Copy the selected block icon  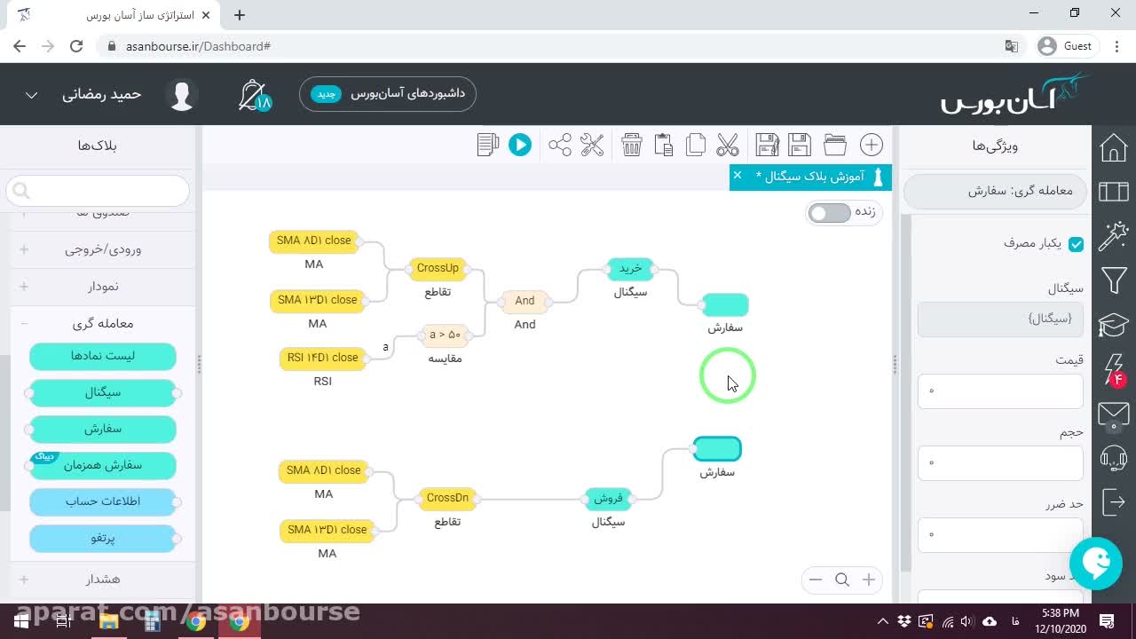pos(696,145)
